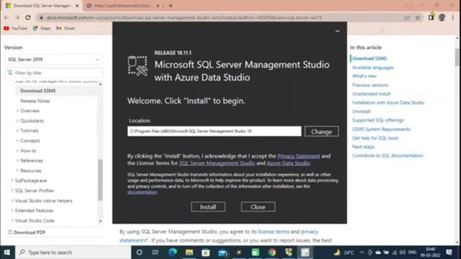Go to Contribute to SQL documentation section

pyautogui.click(x=388, y=155)
